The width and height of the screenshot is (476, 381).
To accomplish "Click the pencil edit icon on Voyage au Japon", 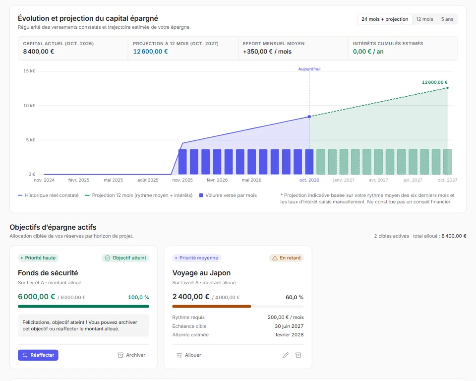I will [286, 355].
